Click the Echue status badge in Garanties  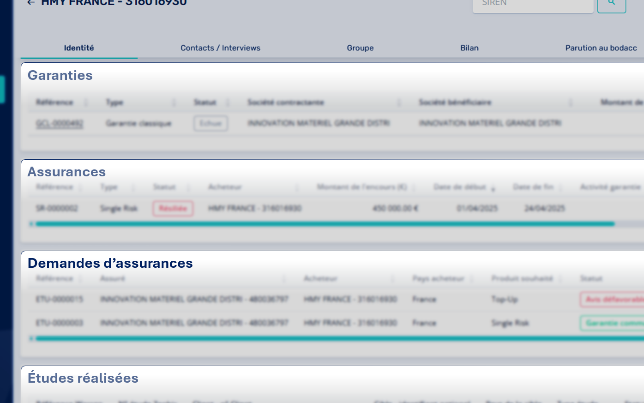(211, 123)
